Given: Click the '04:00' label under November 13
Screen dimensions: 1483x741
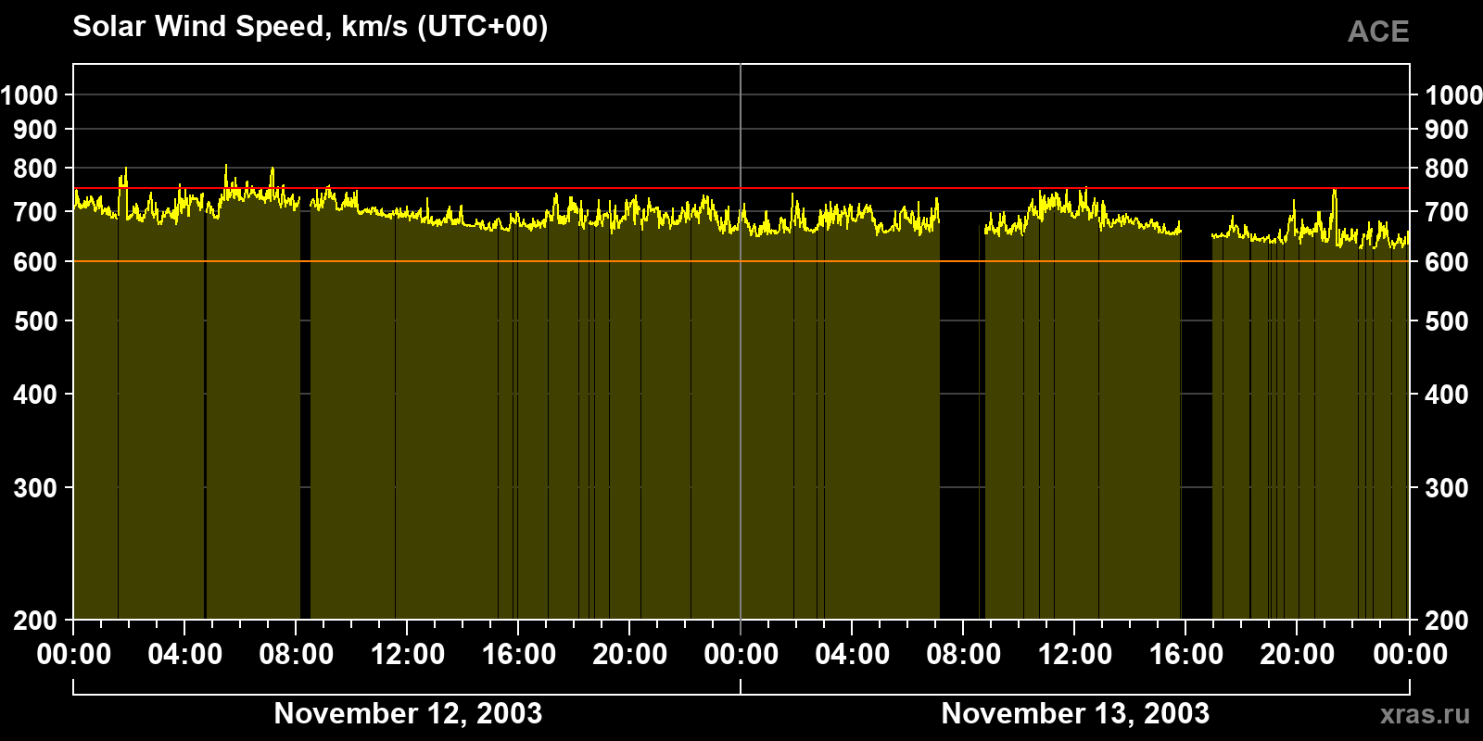Looking at the screenshot, I should point(853,655).
